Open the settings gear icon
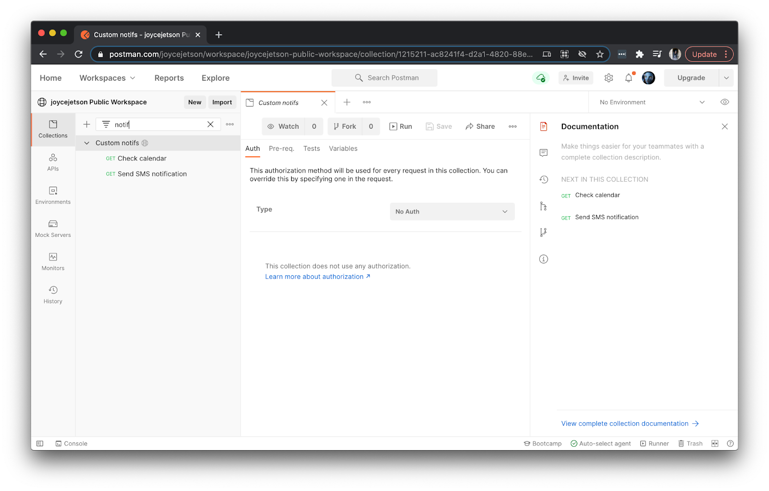This screenshot has width=769, height=491. [608, 78]
